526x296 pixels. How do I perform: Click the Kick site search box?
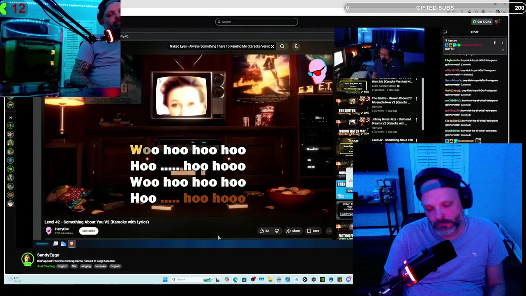[256, 22]
